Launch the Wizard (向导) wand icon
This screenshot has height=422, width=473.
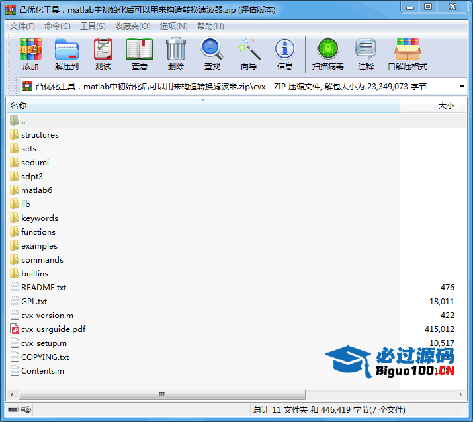249,49
